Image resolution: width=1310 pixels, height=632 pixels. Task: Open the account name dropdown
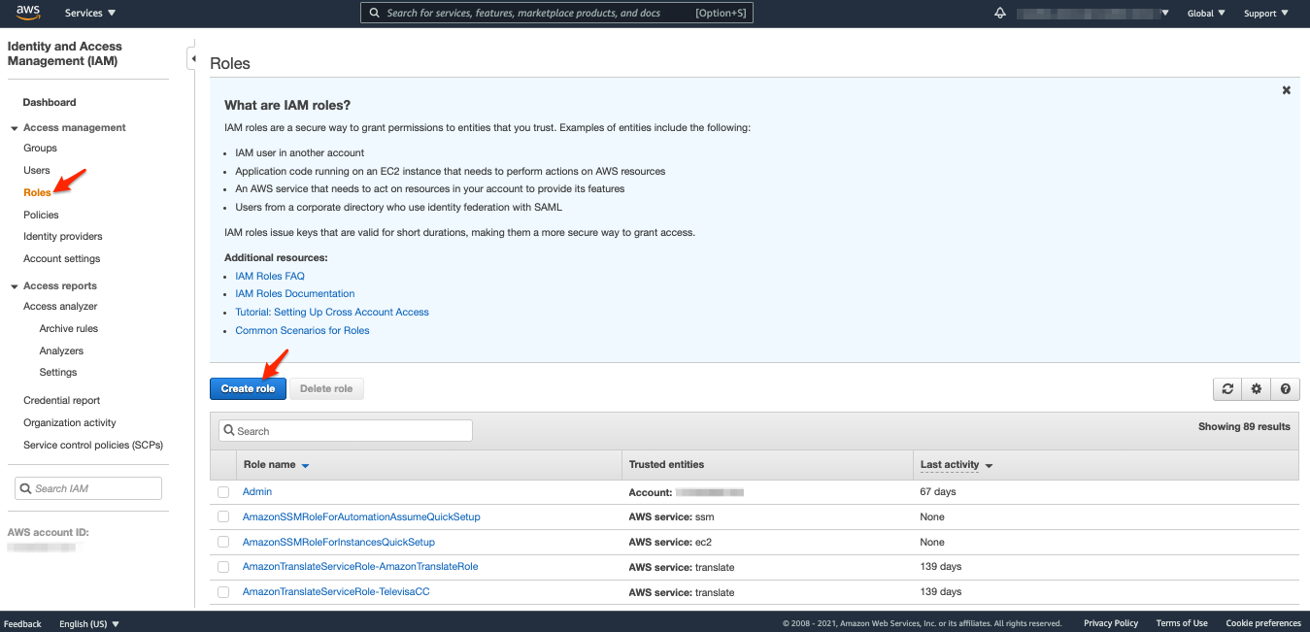1093,14
